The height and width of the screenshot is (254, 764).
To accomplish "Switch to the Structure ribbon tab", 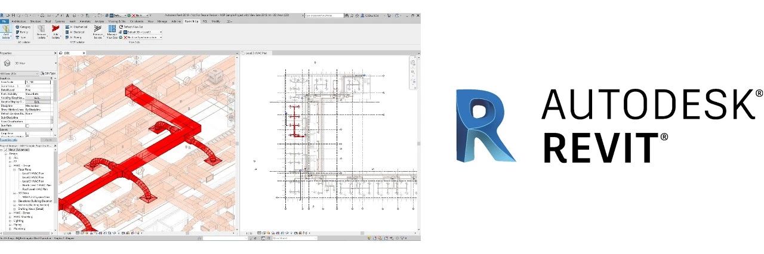I will [x=35, y=21].
